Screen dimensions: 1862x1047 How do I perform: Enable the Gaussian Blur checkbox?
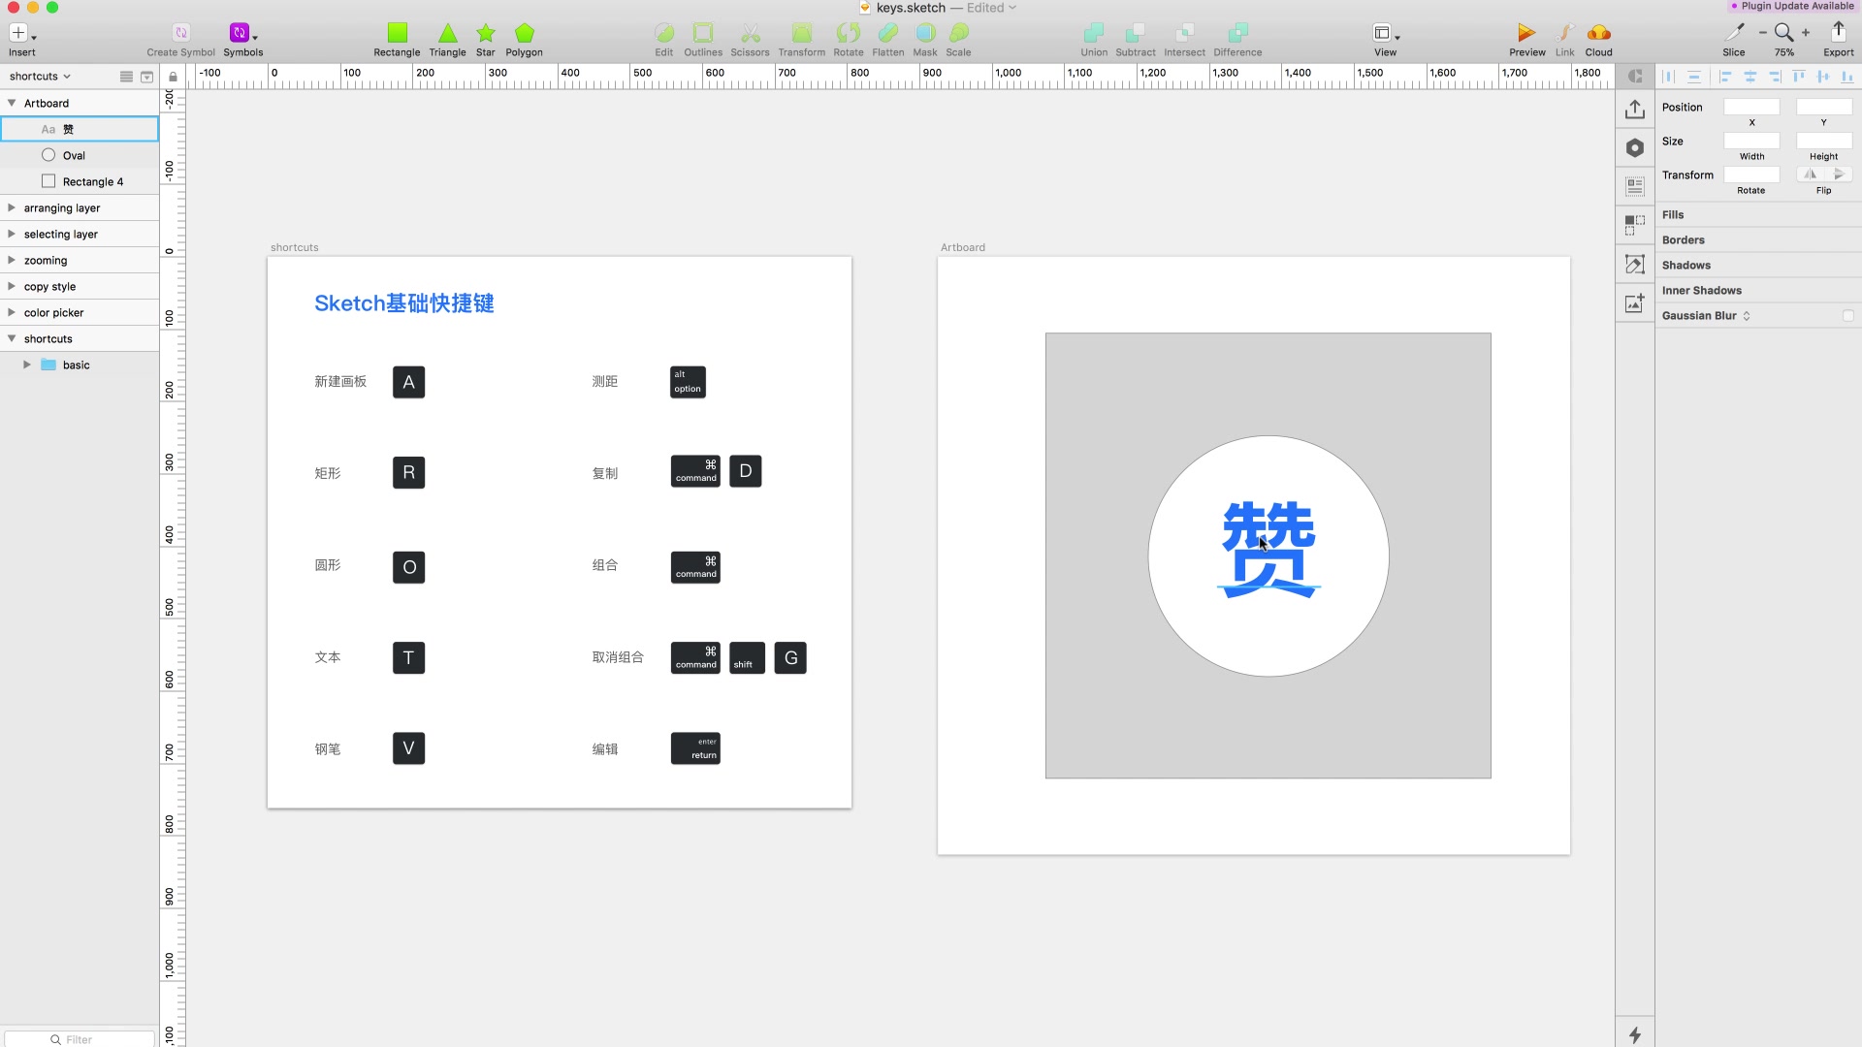click(x=1847, y=316)
